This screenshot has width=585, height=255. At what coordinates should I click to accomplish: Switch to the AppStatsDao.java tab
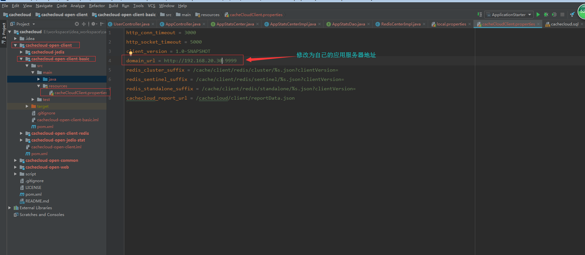(348, 24)
